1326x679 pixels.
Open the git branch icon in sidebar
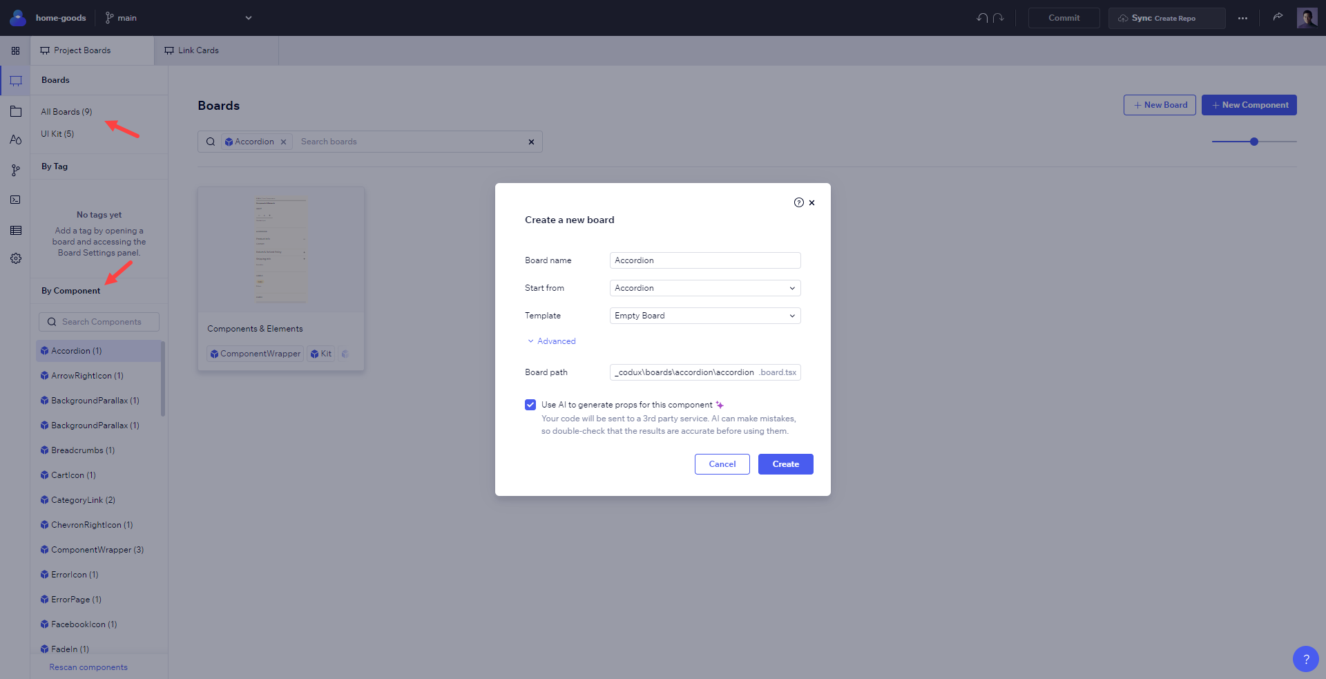(15, 170)
